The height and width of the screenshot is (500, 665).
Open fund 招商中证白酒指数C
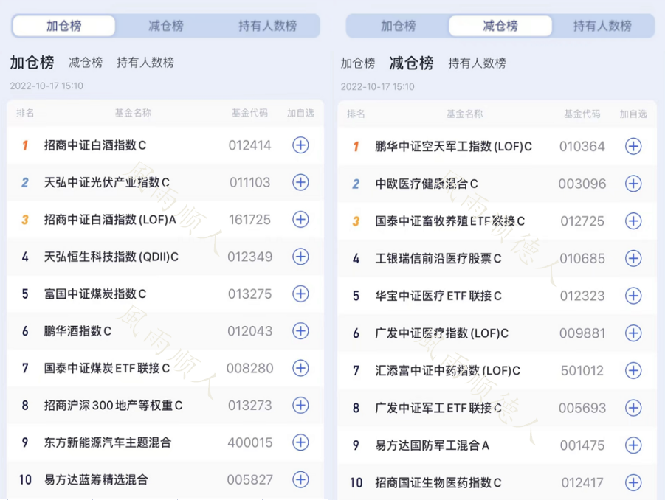pos(95,145)
